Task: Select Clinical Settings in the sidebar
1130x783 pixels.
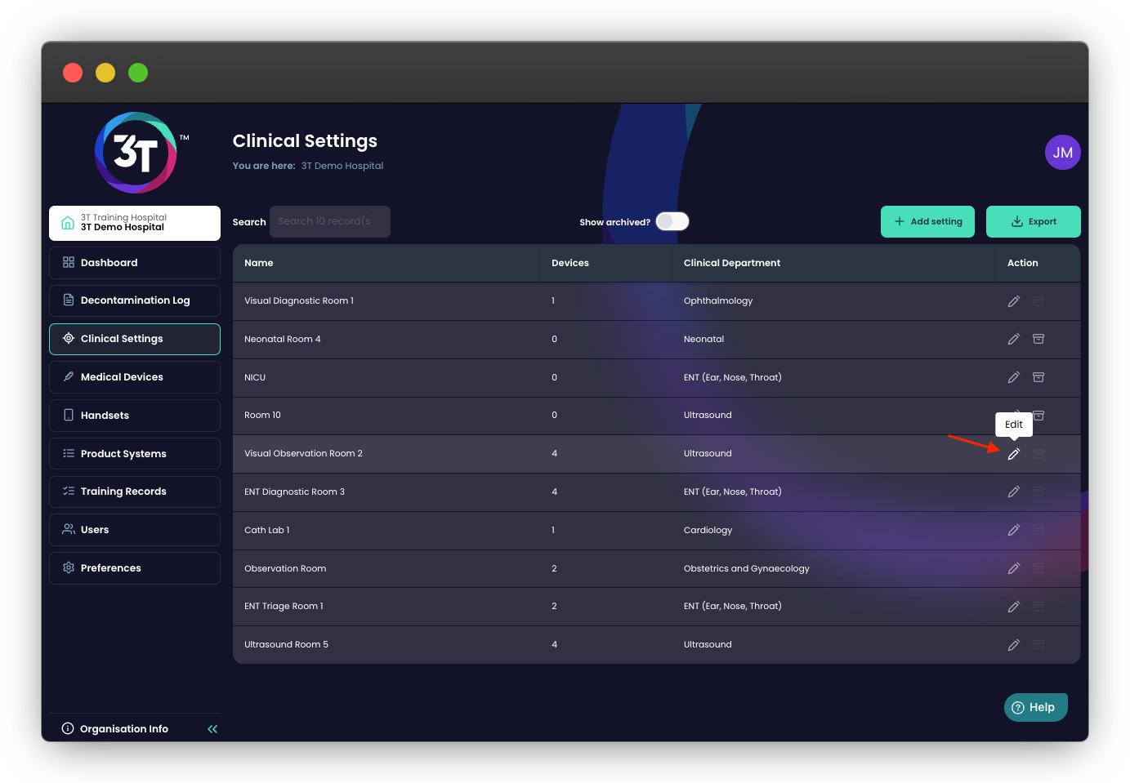Action: (x=135, y=339)
